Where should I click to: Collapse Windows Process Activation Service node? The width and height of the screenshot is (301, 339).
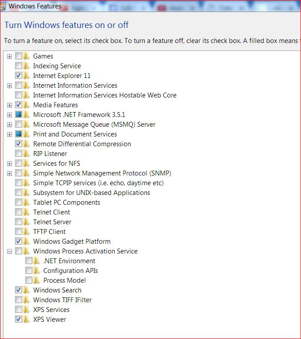(9, 251)
